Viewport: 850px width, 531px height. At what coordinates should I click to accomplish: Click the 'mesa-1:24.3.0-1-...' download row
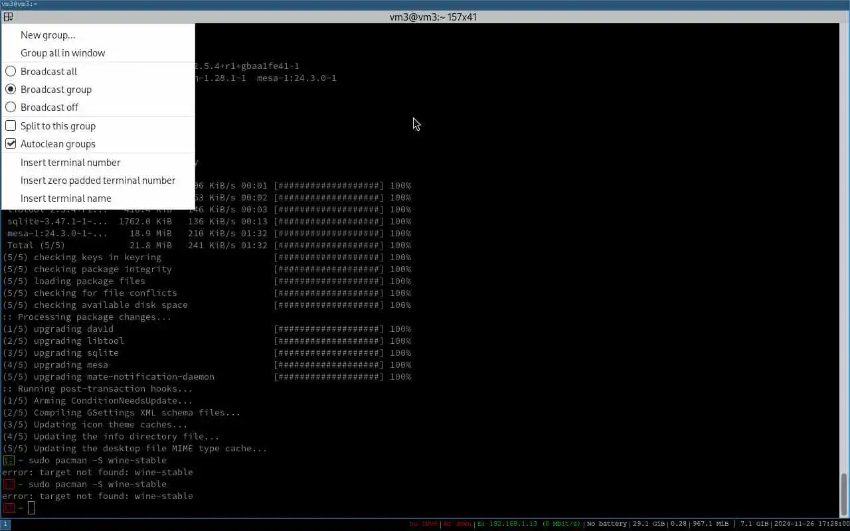coord(209,234)
